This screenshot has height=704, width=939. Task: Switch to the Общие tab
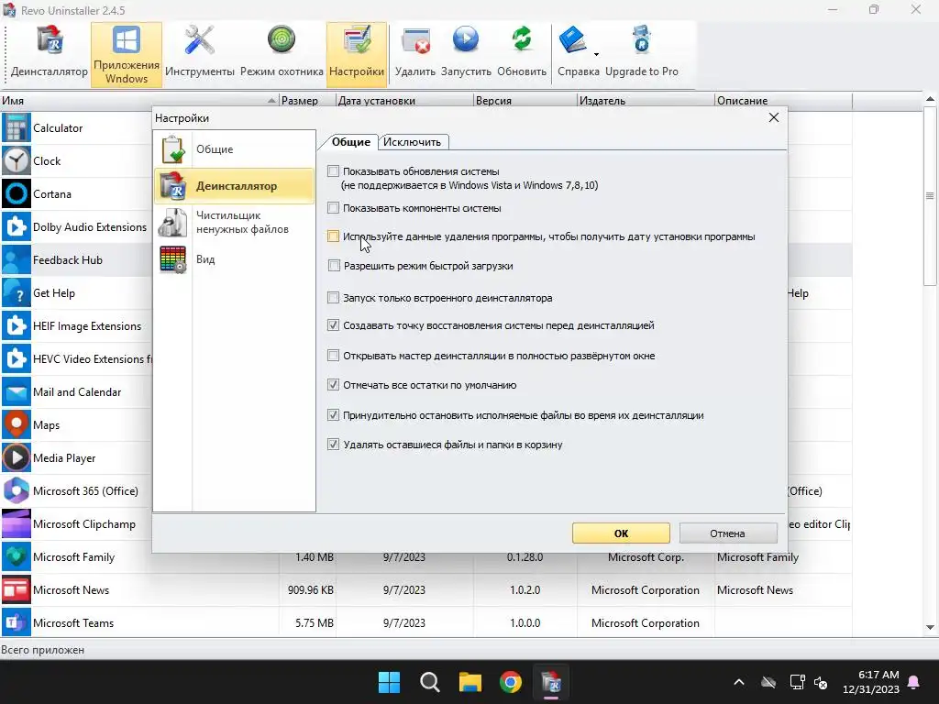350,142
